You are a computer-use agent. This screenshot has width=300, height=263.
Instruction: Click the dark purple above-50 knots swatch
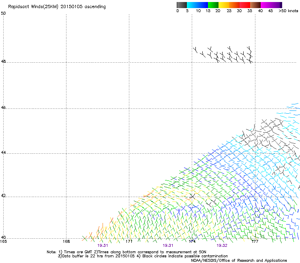coord(281,5)
